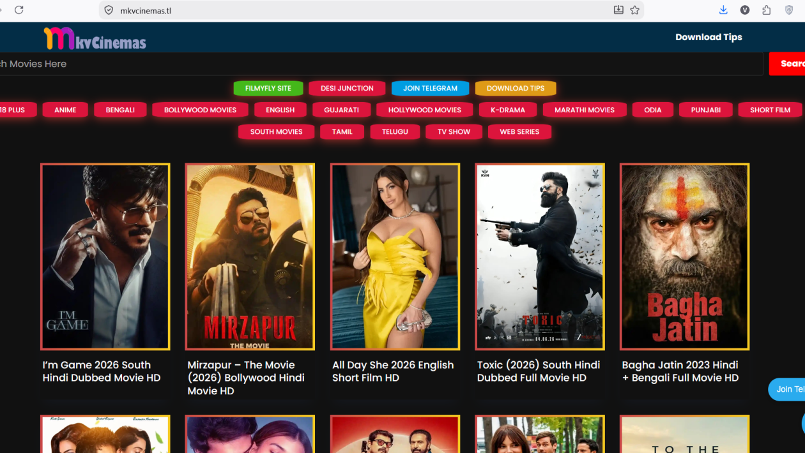Select the WEB SERIES category
This screenshot has height=453, width=805.
[519, 131]
